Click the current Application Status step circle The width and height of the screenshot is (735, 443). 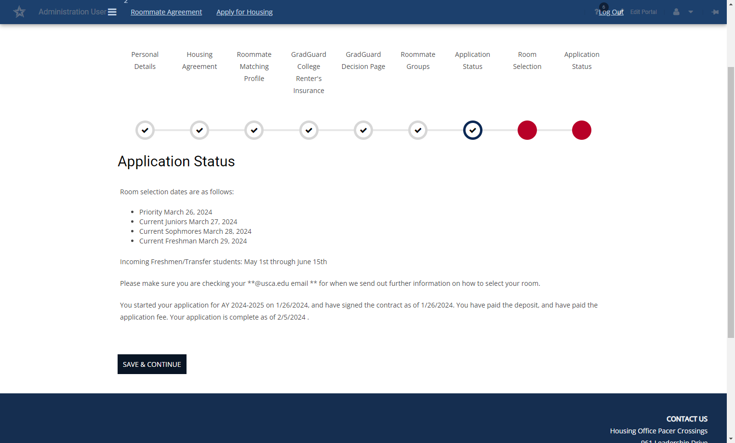coord(473,130)
